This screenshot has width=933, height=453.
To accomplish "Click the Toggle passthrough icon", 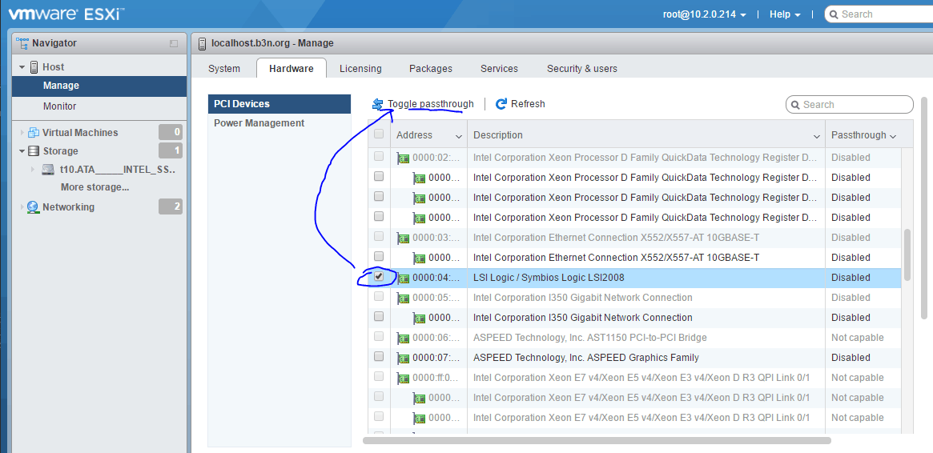I will [x=378, y=104].
